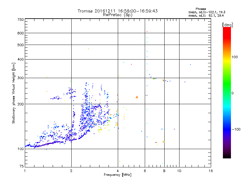
Task: Select the 'RwPretec (8p)' subtitle text
Action: [x=117, y=15]
